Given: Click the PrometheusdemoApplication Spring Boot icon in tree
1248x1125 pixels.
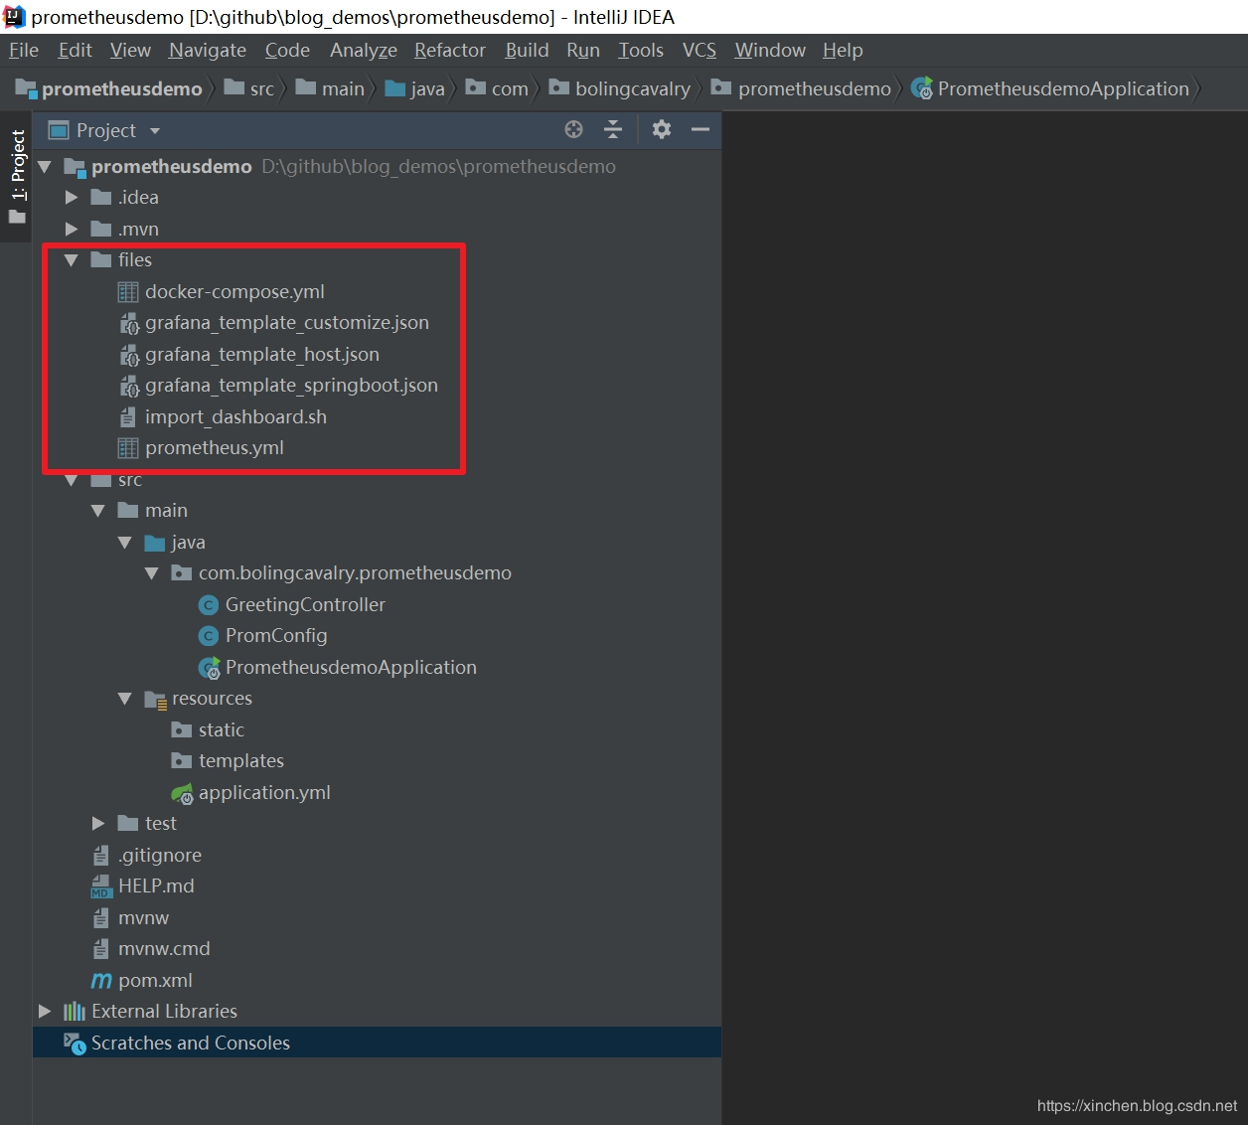Looking at the screenshot, I should click(x=210, y=668).
